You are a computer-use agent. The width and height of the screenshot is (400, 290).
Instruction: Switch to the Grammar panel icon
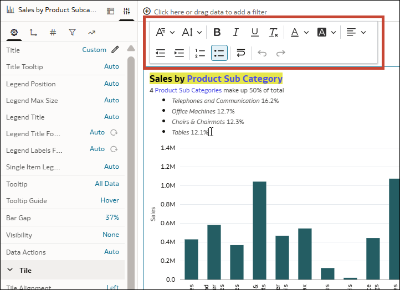click(x=110, y=11)
